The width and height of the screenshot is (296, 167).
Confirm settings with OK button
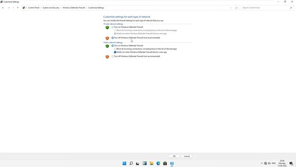coord(174,156)
